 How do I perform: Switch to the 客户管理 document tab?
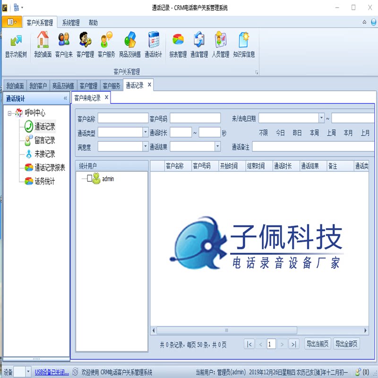[x=88, y=86]
